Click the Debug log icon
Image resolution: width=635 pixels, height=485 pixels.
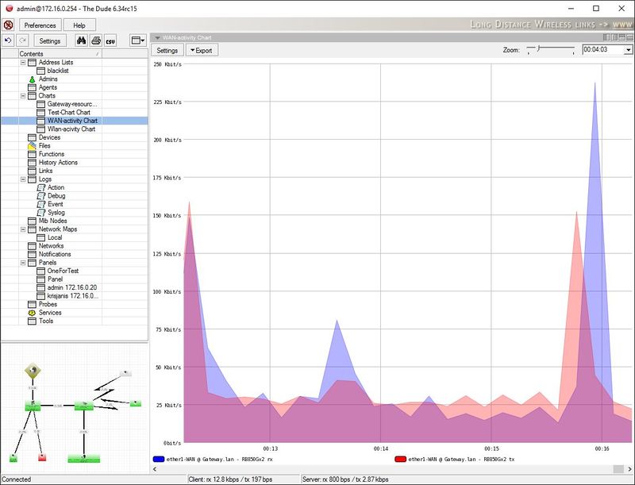(41, 196)
